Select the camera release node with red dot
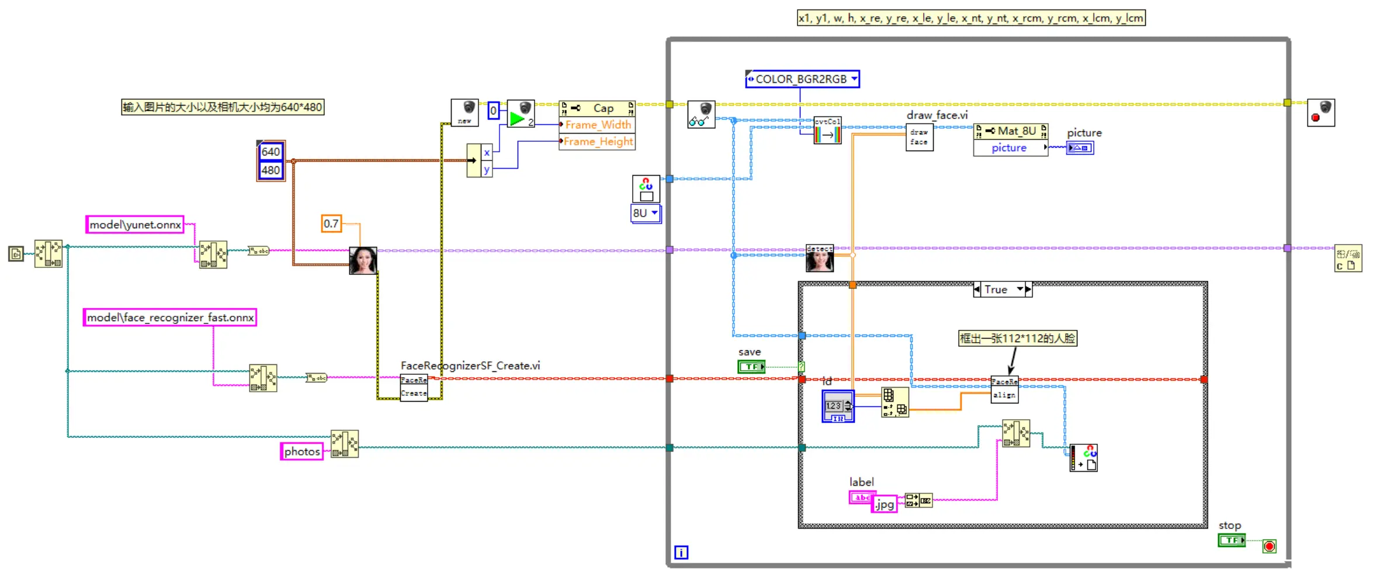This screenshot has width=1380, height=575. coord(1321,112)
